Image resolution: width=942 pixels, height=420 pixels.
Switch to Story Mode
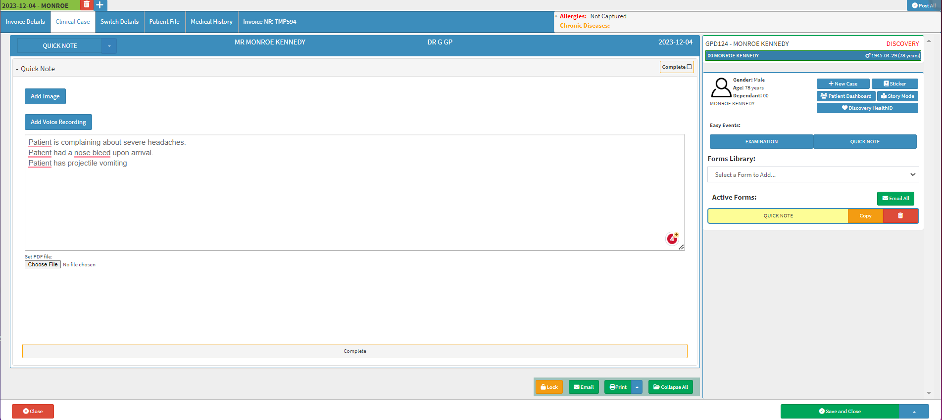pyautogui.click(x=897, y=96)
